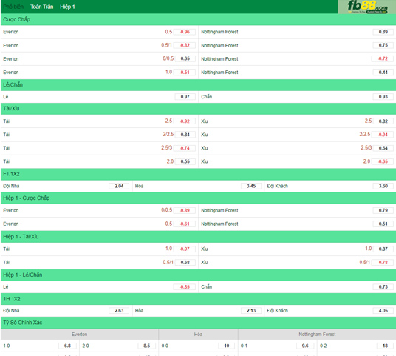The height and width of the screenshot is (356, 396).
Task: Choose Everton 0/0.5 handicap odds 0.65
Action: point(185,58)
